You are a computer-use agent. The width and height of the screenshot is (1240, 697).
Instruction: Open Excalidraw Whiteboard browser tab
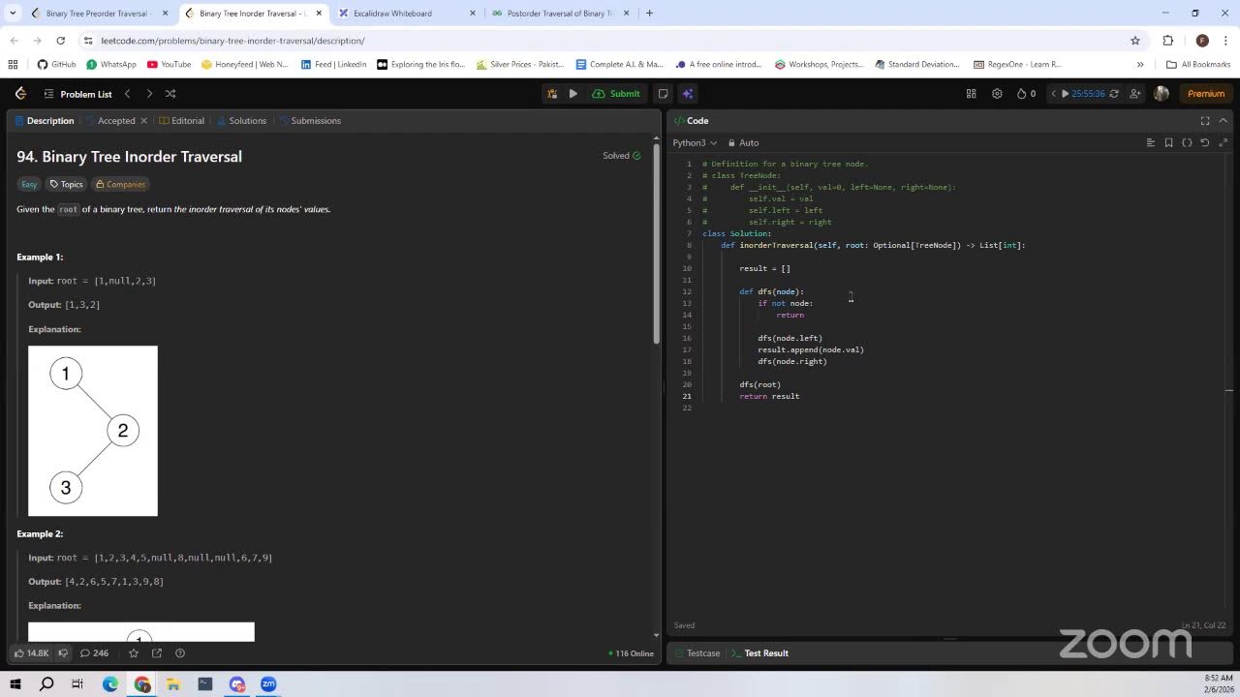pos(407,14)
